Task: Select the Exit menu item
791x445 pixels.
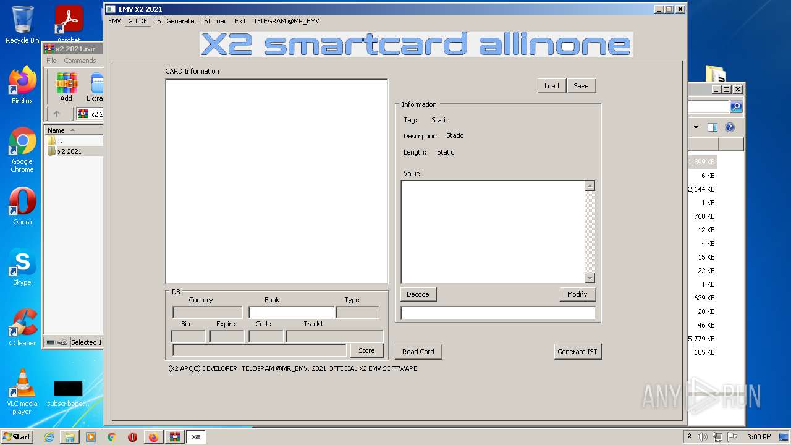Action: (x=240, y=21)
